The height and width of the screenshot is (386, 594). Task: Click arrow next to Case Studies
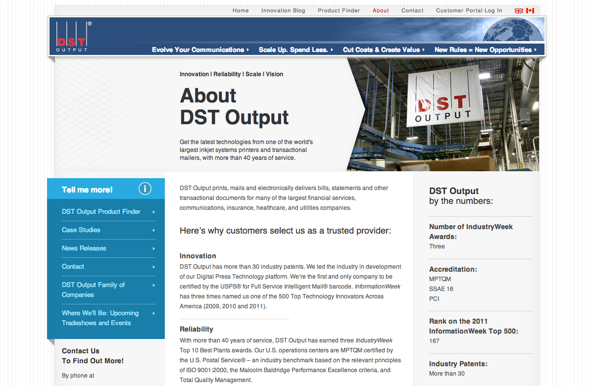(x=154, y=230)
